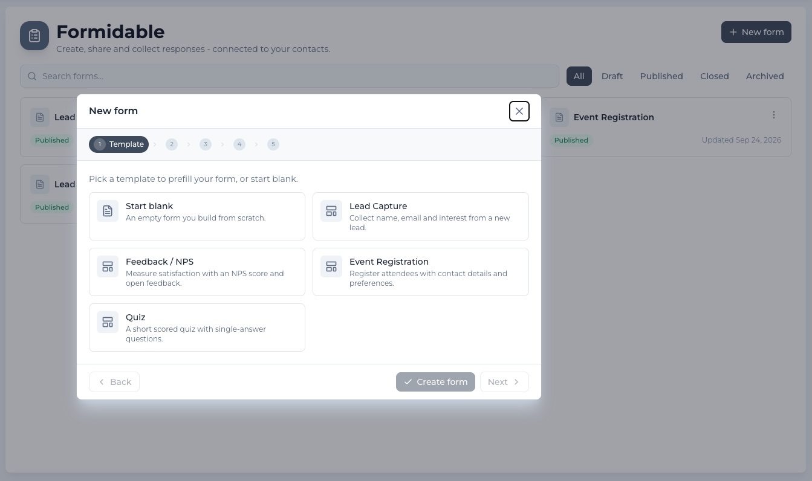Show Draft forms

pyautogui.click(x=612, y=76)
